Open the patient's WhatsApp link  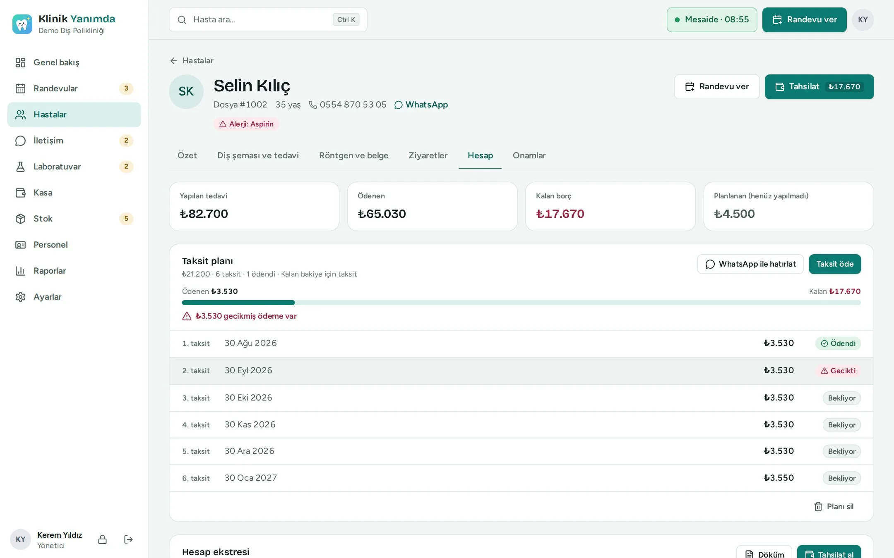click(421, 105)
